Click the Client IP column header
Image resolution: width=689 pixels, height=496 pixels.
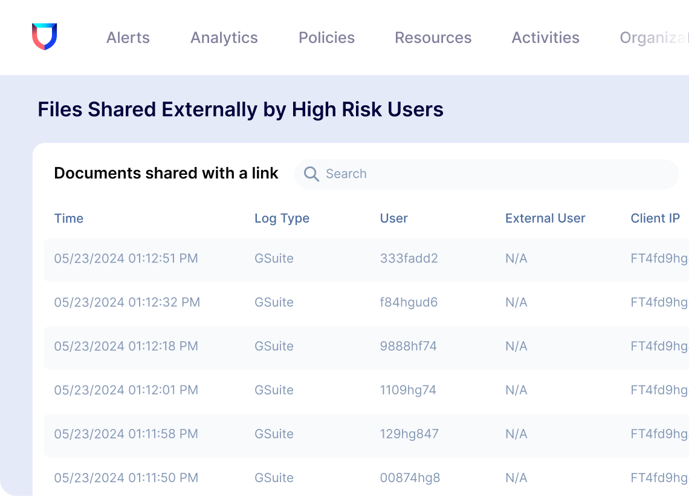[x=655, y=218]
